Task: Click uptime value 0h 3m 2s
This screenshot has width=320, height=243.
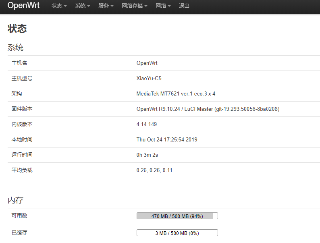Action: pyautogui.click(x=147, y=155)
